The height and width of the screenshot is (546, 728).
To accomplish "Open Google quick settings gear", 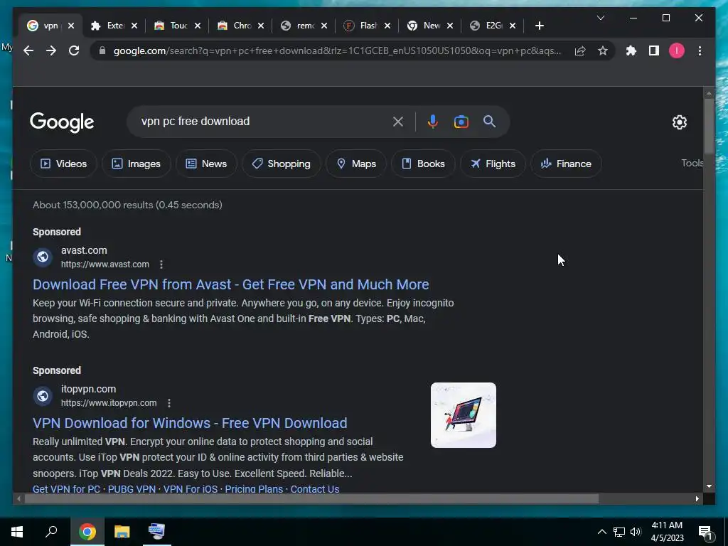I will [x=679, y=122].
